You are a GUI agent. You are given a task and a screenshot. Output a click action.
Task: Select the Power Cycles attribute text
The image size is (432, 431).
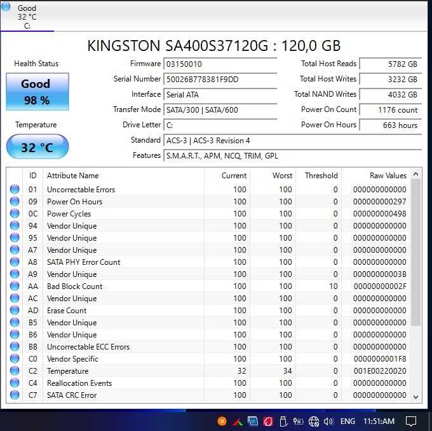(x=69, y=214)
